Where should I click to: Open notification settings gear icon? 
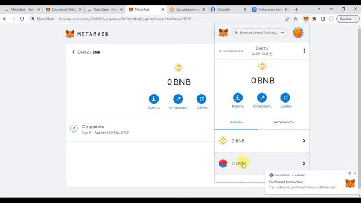[x=350, y=173]
